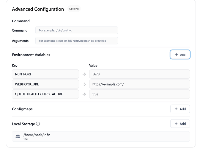The image size is (200, 149).
Task: Click the Advanced Configuration heading
Action: (x=38, y=9)
